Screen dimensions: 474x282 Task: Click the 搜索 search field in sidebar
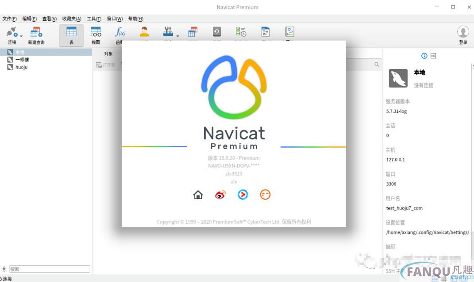pos(50,269)
